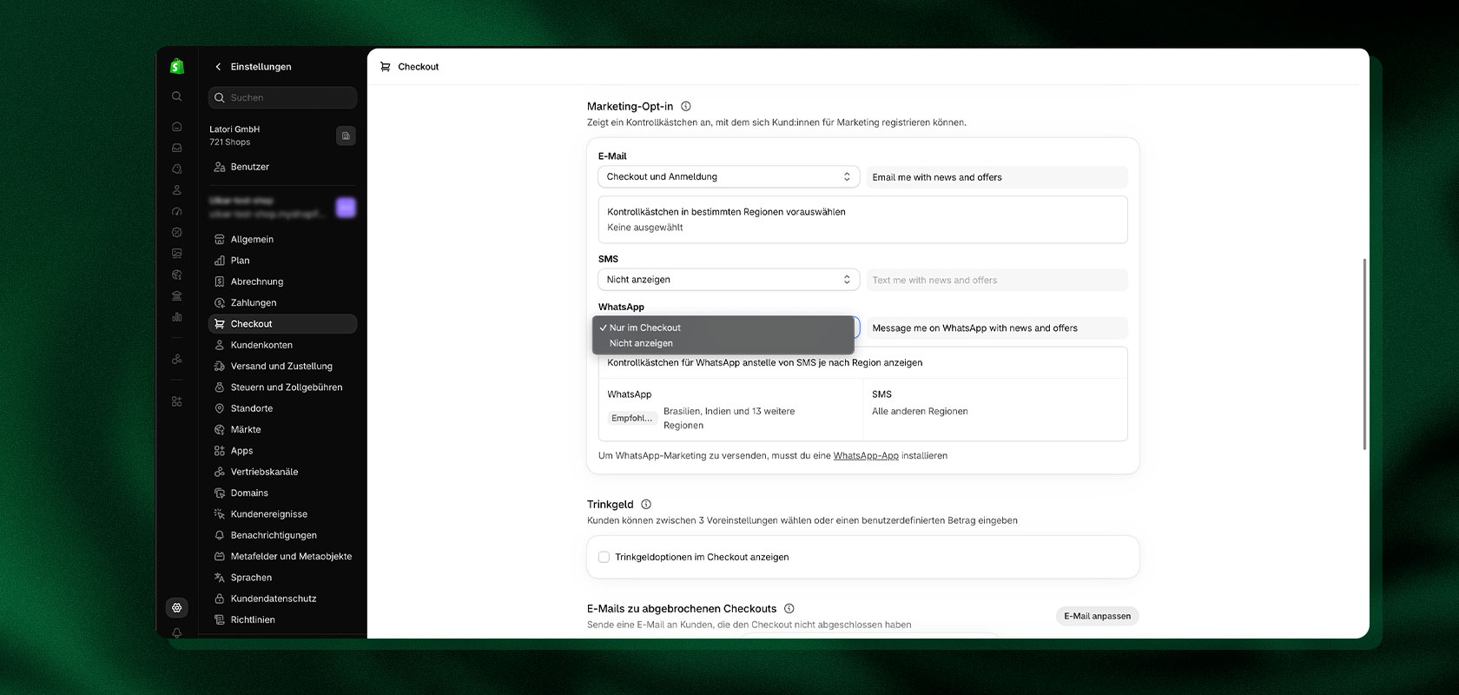Select Abrechnung in the settings sidebar
The height and width of the screenshot is (695, 1459).
coord(283,281)
